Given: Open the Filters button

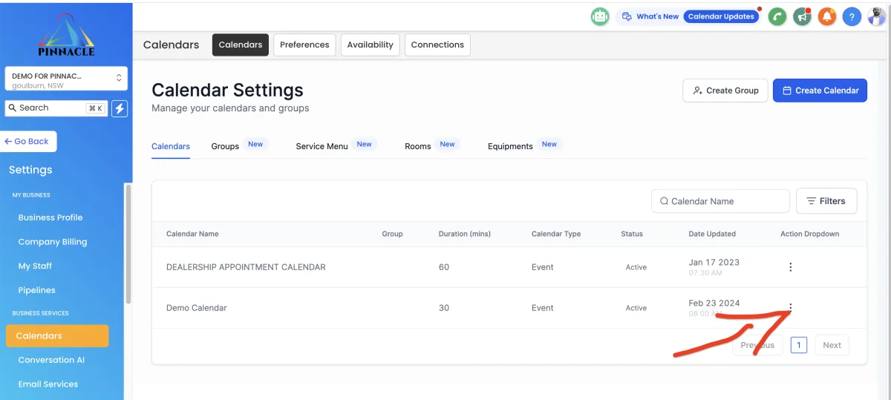Looking at the screenshot, I should [x=826, y=201].
